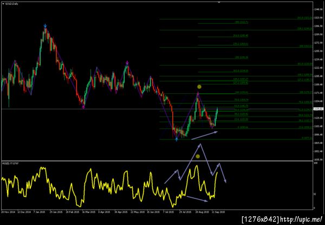
Task: Click the 11 Sep 2015 date label
Action: click(218, 212)
